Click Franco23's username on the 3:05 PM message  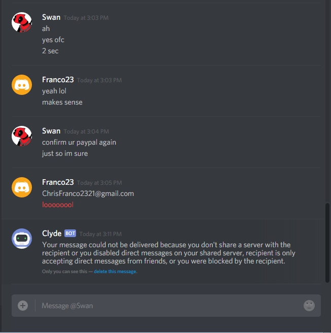click(58, 182)
